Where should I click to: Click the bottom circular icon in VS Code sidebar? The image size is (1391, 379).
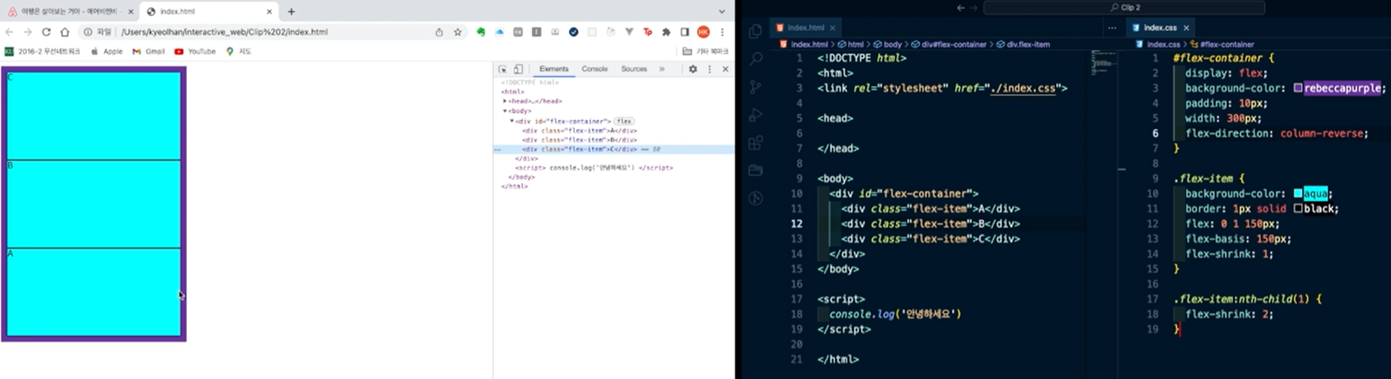(x=755, y=198)
